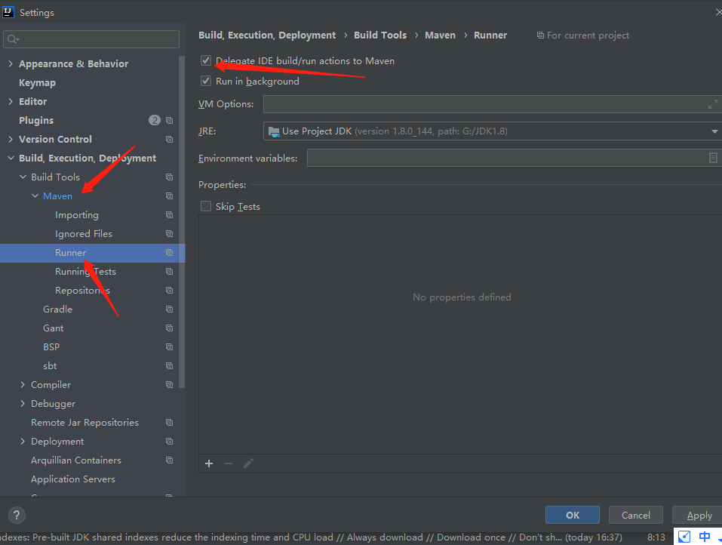Click the edit property pencil icon
The height and width of the screenshot is (545, 722).
[248, 463]
